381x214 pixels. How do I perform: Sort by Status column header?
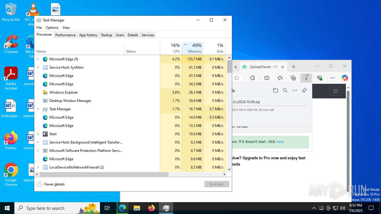(x=142, y=48)
